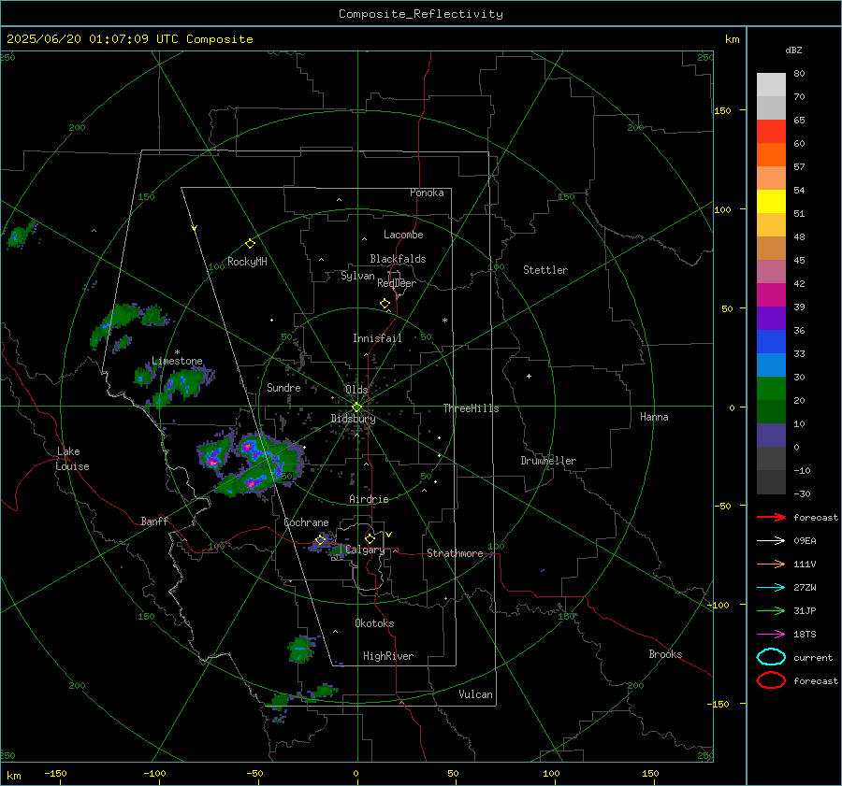This screenshot has width=842, height=786.
Task: Click the green echo west of HighRiver
Action: [300, 650]
